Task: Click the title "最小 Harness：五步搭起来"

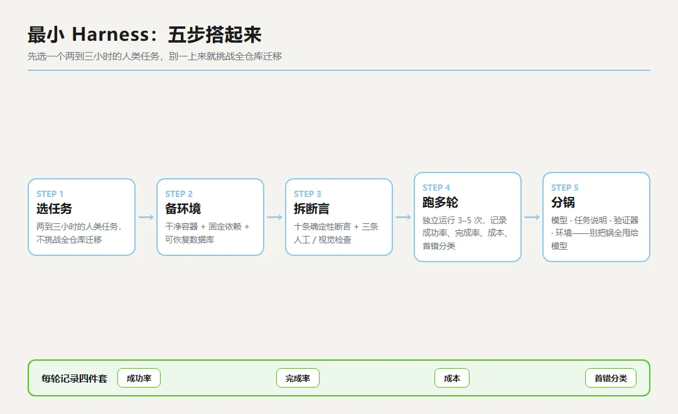Action: point(144,34)
